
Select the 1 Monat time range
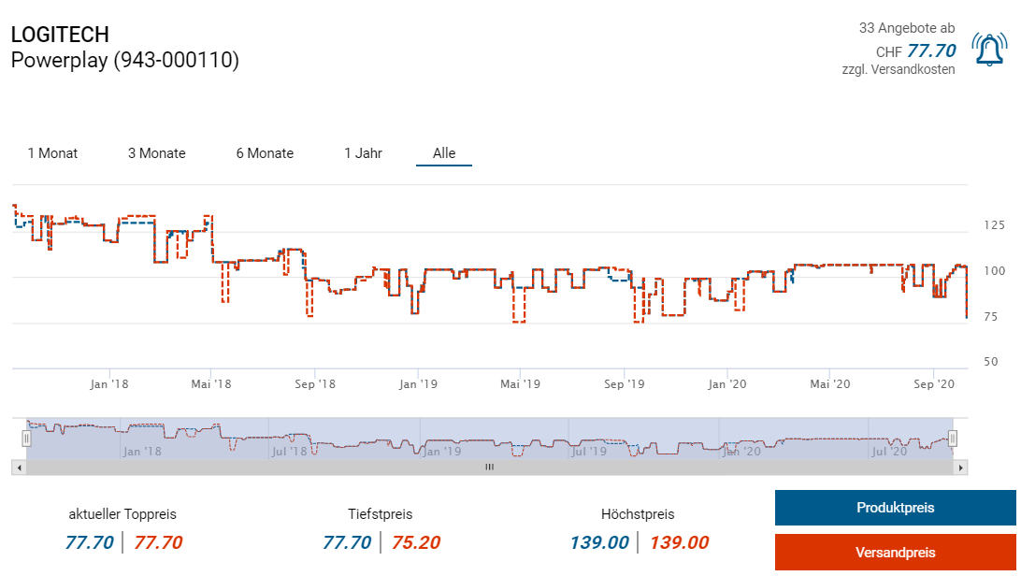(x=52, y=153)
